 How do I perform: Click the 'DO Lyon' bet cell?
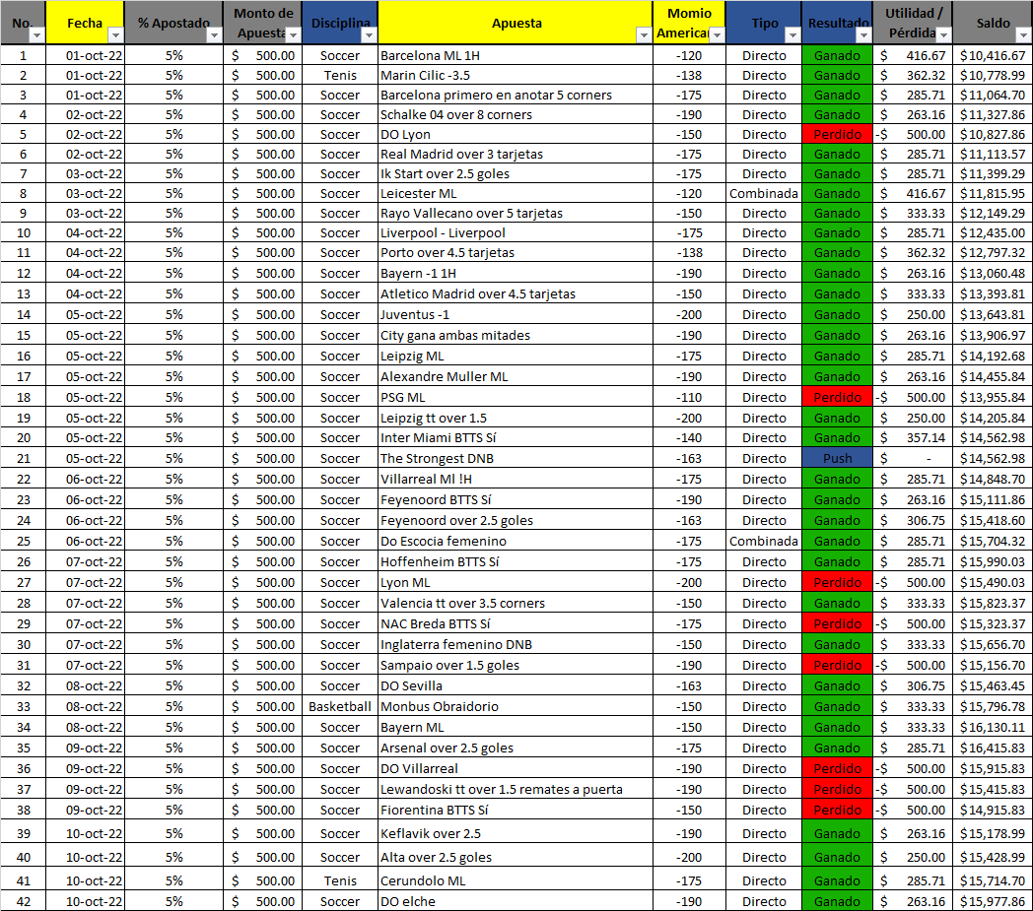(516, 134)
